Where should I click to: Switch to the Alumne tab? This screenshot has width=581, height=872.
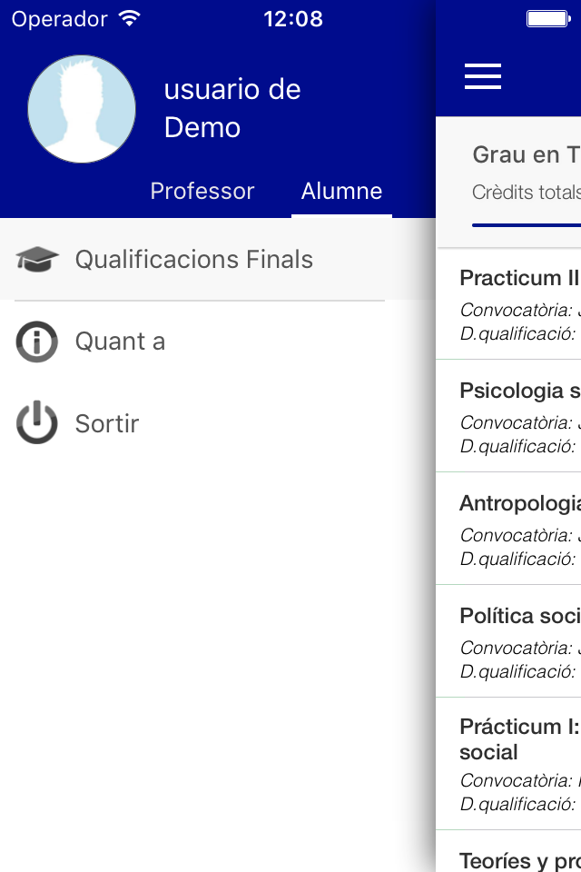click(x=341, y=192)
